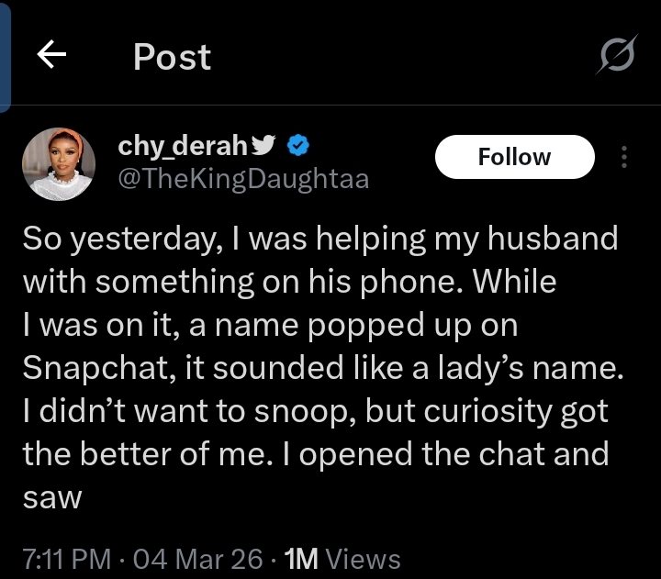Open chy_derah's profile picture
The image size is (661, 579).
tap(59, 163)
